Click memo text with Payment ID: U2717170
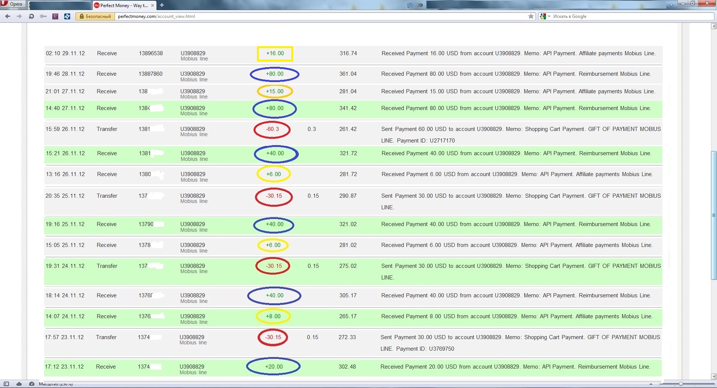 point(521,135)
